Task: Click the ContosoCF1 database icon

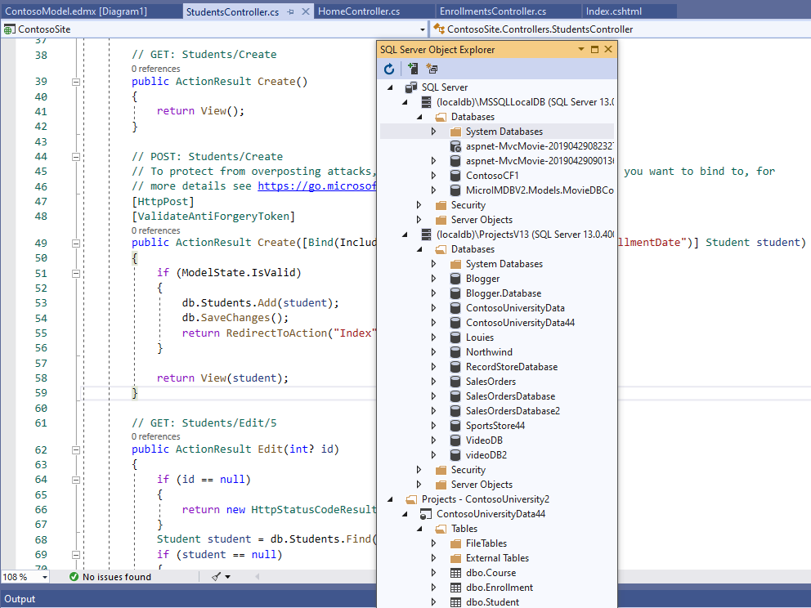Action: tap(455, 175)
